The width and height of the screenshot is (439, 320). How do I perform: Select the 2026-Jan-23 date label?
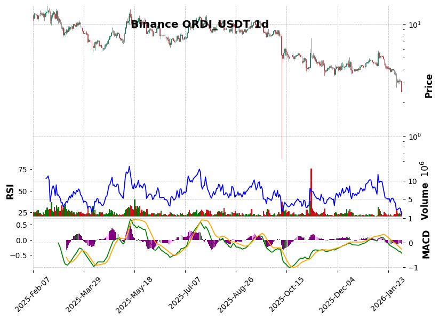388,294
